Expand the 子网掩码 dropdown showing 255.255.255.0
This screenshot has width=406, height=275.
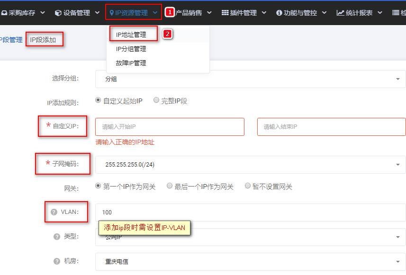click(251, 165)
